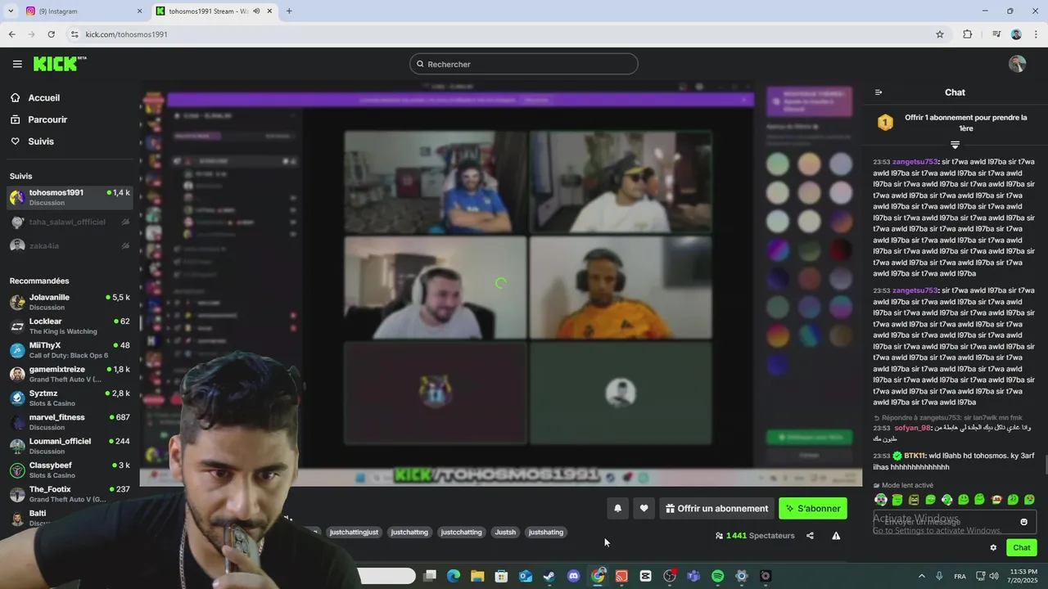
Task: Open recommended channel Loumani_officiel
Action: (x=70, y=446)
